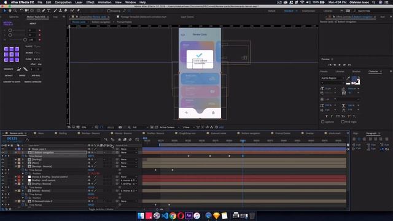The height and width of the screenshot is (221, 393).
Task: Click the All Caps TT button
Action: (338, 116)
